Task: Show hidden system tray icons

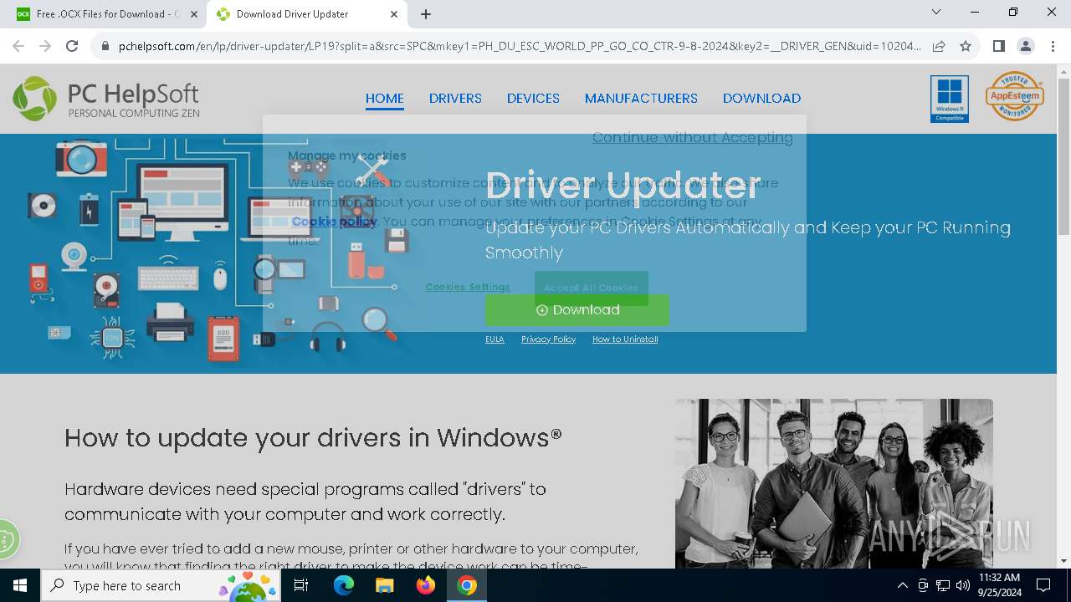Action: (902, 585)
